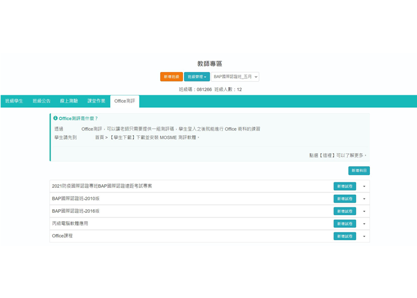417x298 pixels.
Task: Click 新增試卷 for 丙級電腦軟體應用
Action: coord(345,223)
